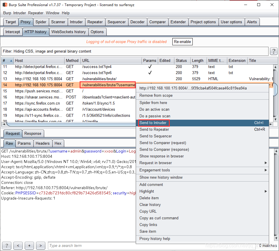Choose Add comment
Image resolution: width=279 pixels, height=251 pixels.
(x=202, y=185)
